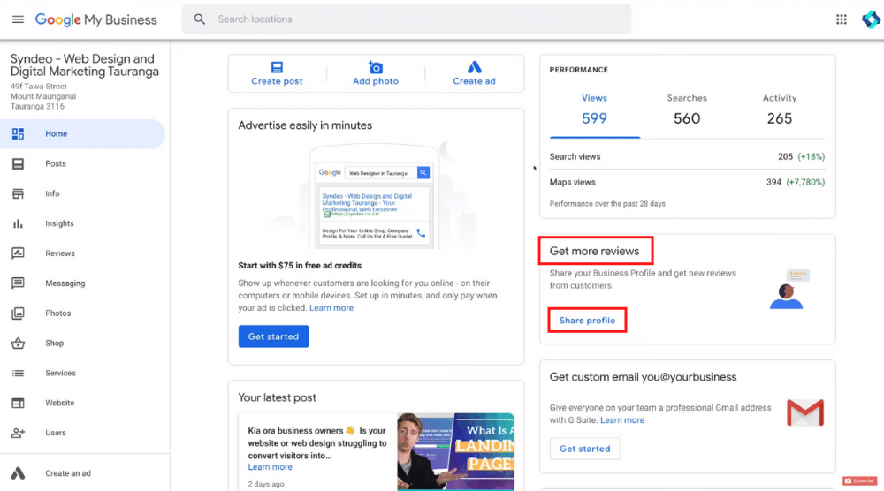Focus the Search locations field
884x491 pixels.
click(x=407, y=19)
